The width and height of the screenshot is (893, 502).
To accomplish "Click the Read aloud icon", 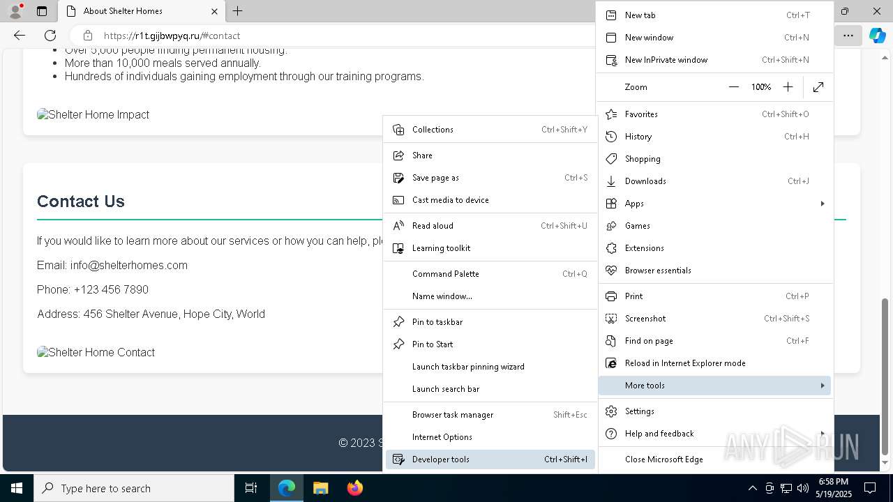I will (x=398, y=226).
